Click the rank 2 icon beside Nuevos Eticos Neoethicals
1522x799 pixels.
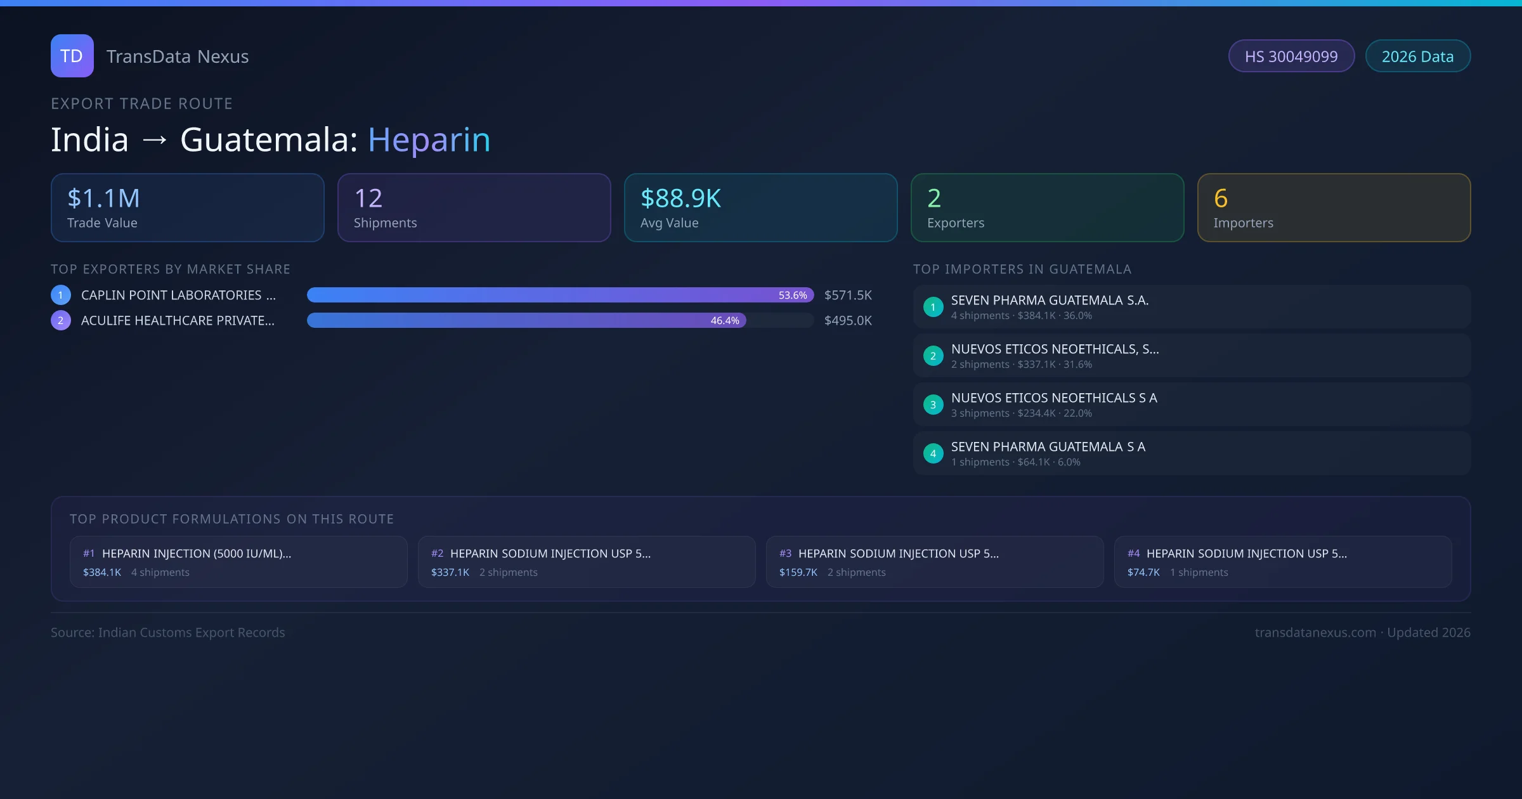click(x=933, y=356)
